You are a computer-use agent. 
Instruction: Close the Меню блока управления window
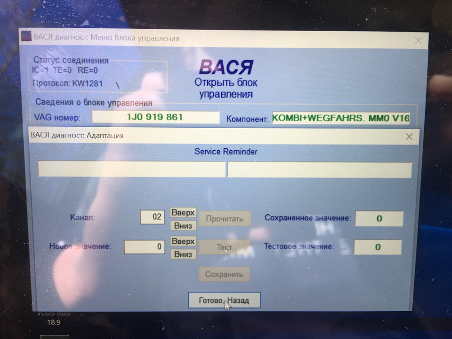418,40
